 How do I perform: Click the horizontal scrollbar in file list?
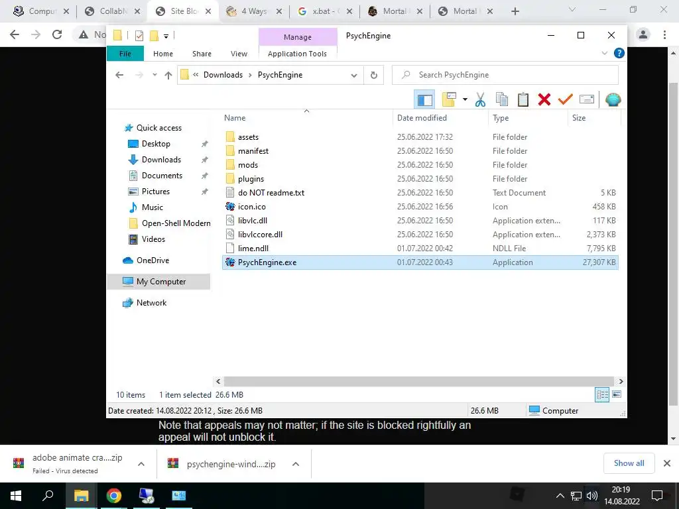click(x=419, y=381)
